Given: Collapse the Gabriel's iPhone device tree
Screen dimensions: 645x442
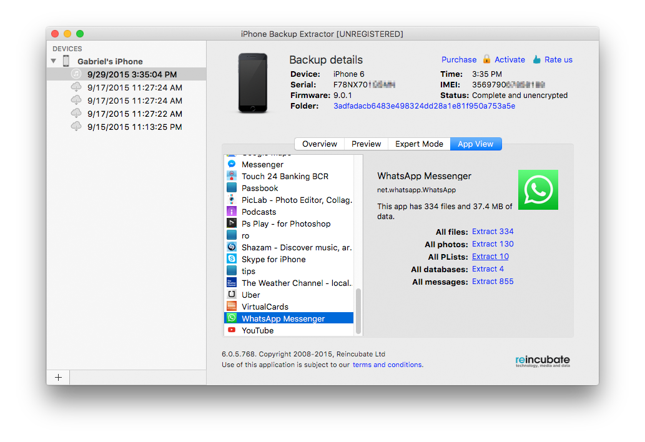Looking at the screenshot, I should point(54,61).
